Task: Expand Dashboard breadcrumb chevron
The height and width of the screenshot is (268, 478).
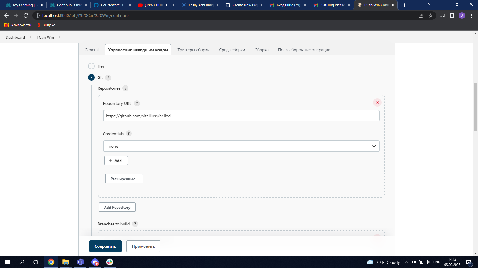Action: [31, 37]
